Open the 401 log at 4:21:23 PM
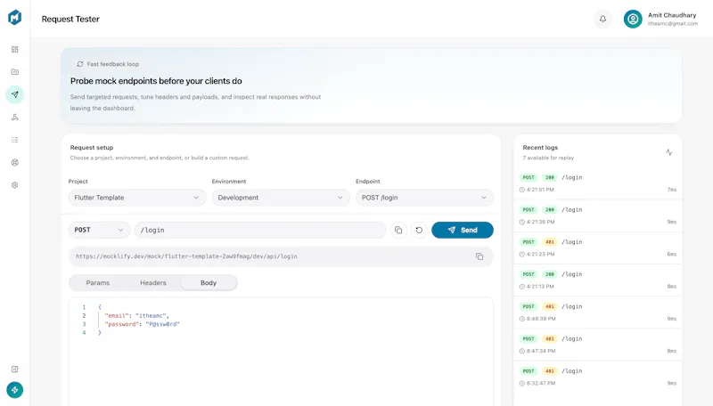Image resolution: width=713 pixels, height=406 pixels. pyautogui.click(x=597, y=248)
